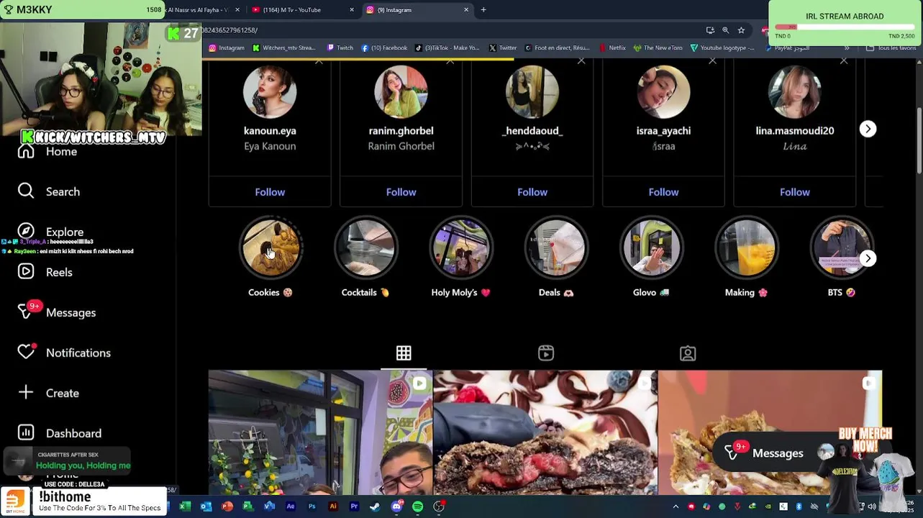
Task: Dismiss the lina.masmoudi20 suggestion card
Action: (x=844, y=62)
